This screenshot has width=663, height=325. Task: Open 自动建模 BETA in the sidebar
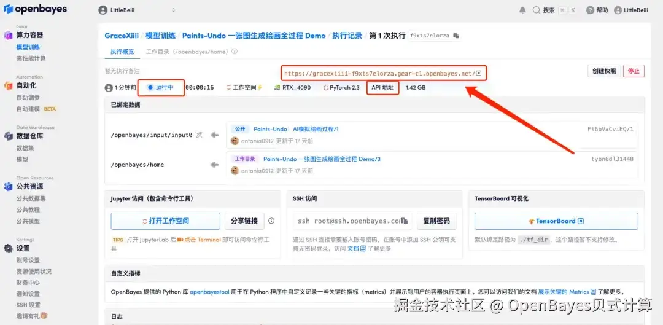coord(36,109)
